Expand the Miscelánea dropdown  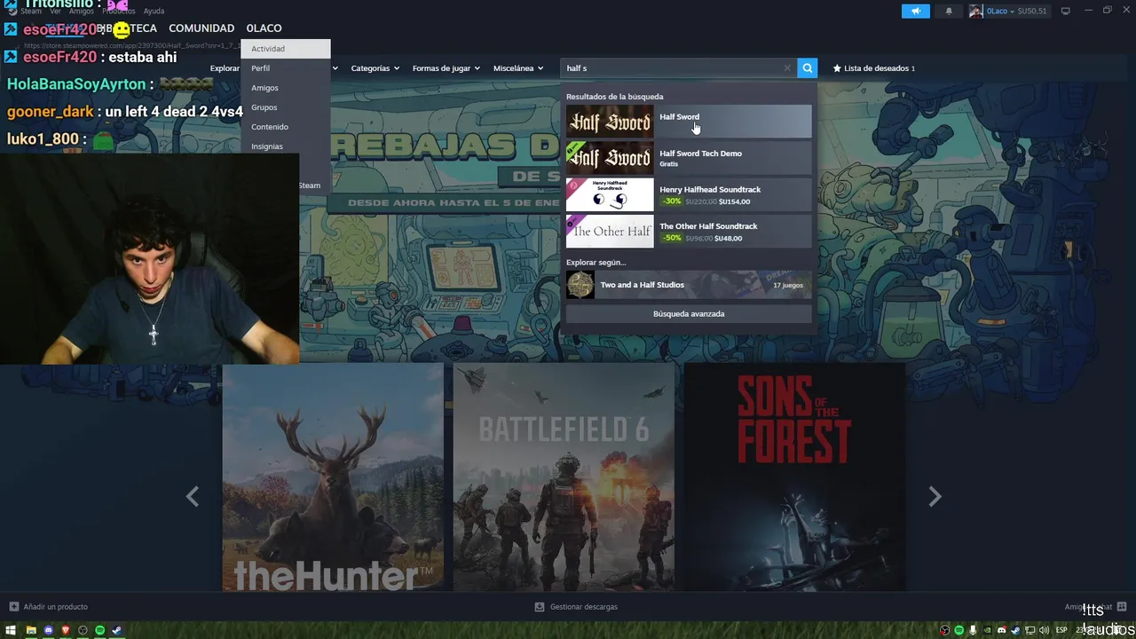[x=518, y=68]
